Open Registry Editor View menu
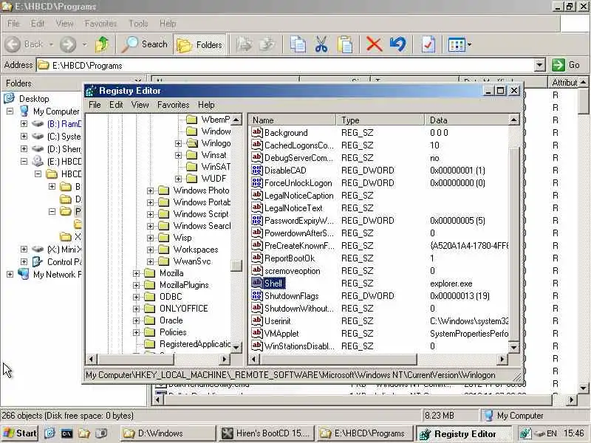The image size is (591, 443). tap(140, 105)
